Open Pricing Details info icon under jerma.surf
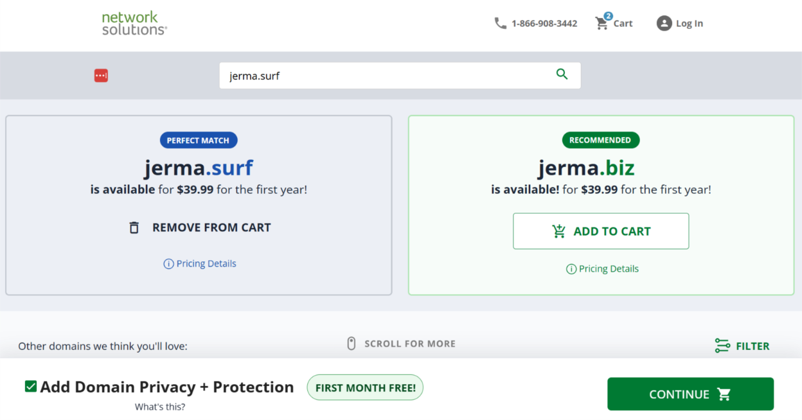The width and height of the screenshot is (802, 420). [x=168, y=263]
